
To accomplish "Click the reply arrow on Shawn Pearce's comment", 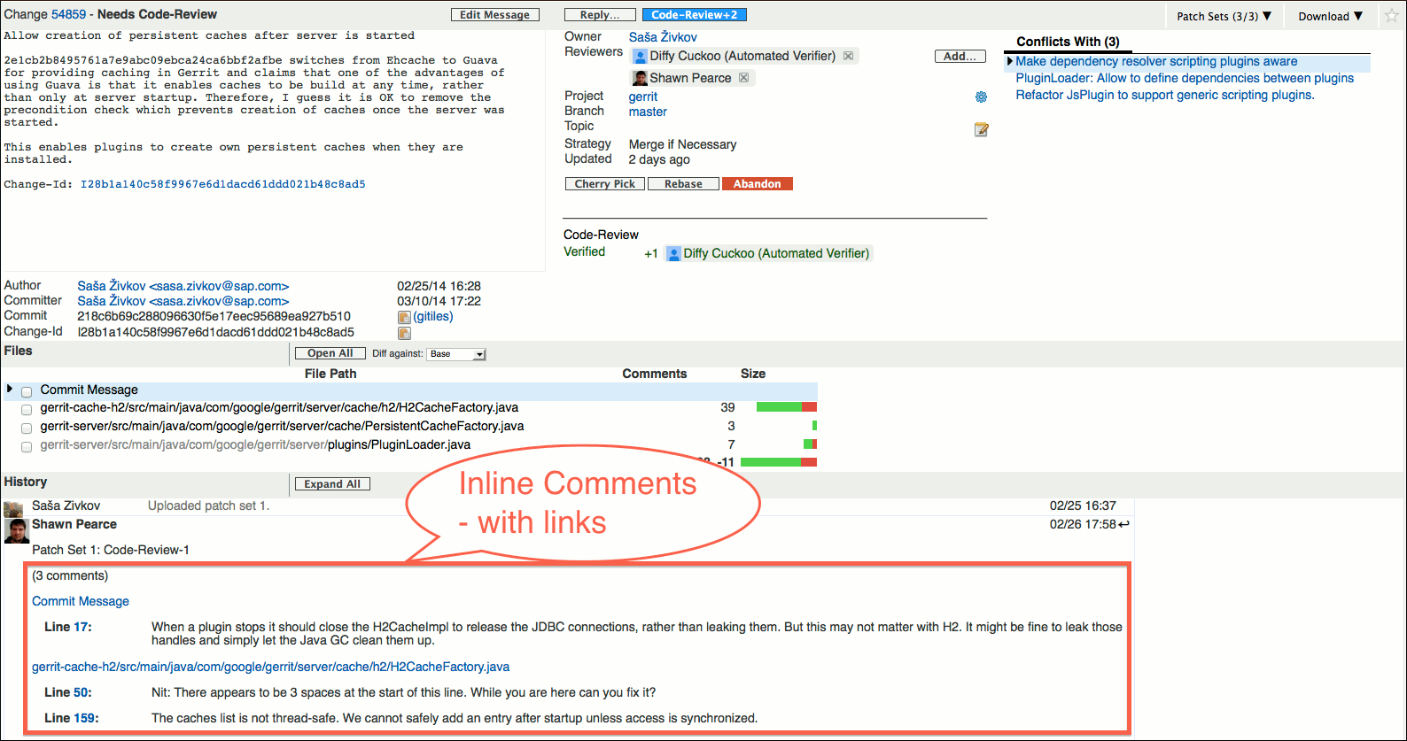I will click(1123, 524).
